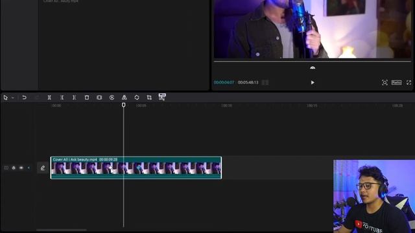415x233 pixels.
Task: Click the preview frame video image
Action: pos(313,29)
